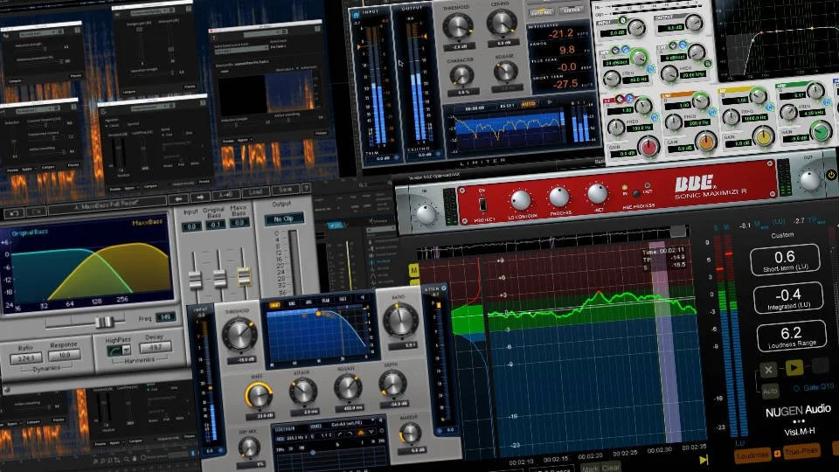839x472 pixels.
Task: Click the MaxxBass Freq value field
Action: 165,317
